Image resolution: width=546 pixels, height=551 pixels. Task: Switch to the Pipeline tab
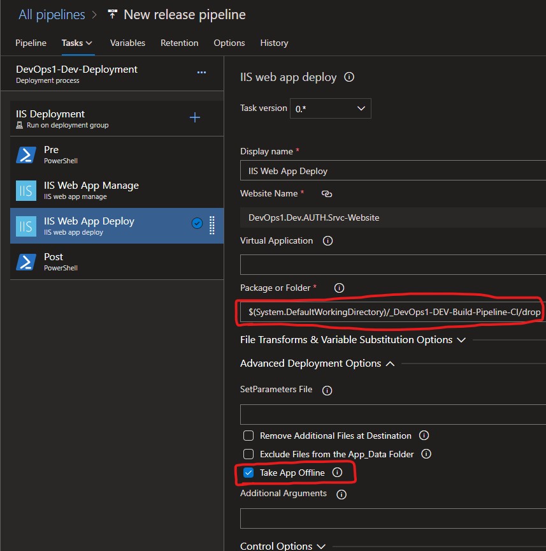[31, 43]
